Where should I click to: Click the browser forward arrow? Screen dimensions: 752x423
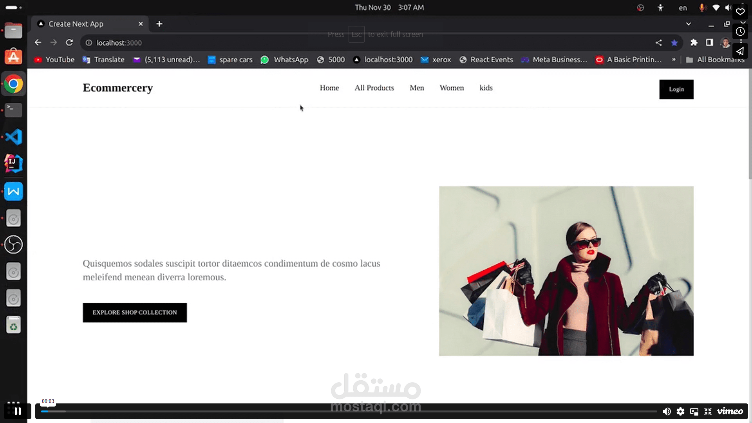point(54,43)
